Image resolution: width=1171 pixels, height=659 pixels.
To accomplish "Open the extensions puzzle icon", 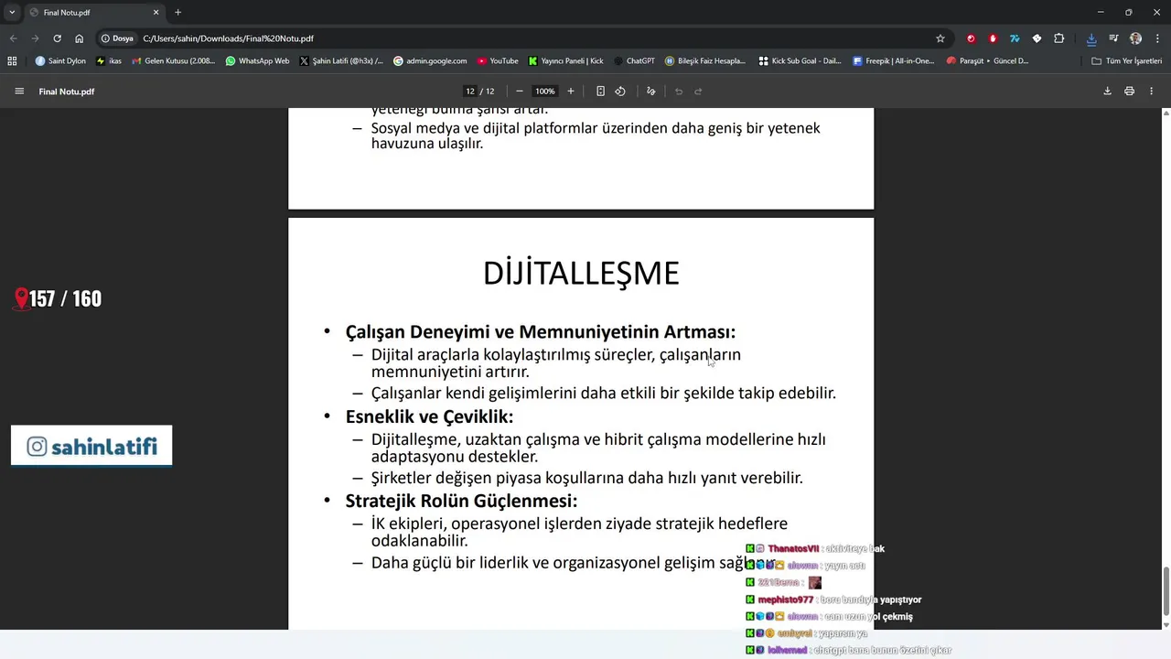I will [1058, 38].
